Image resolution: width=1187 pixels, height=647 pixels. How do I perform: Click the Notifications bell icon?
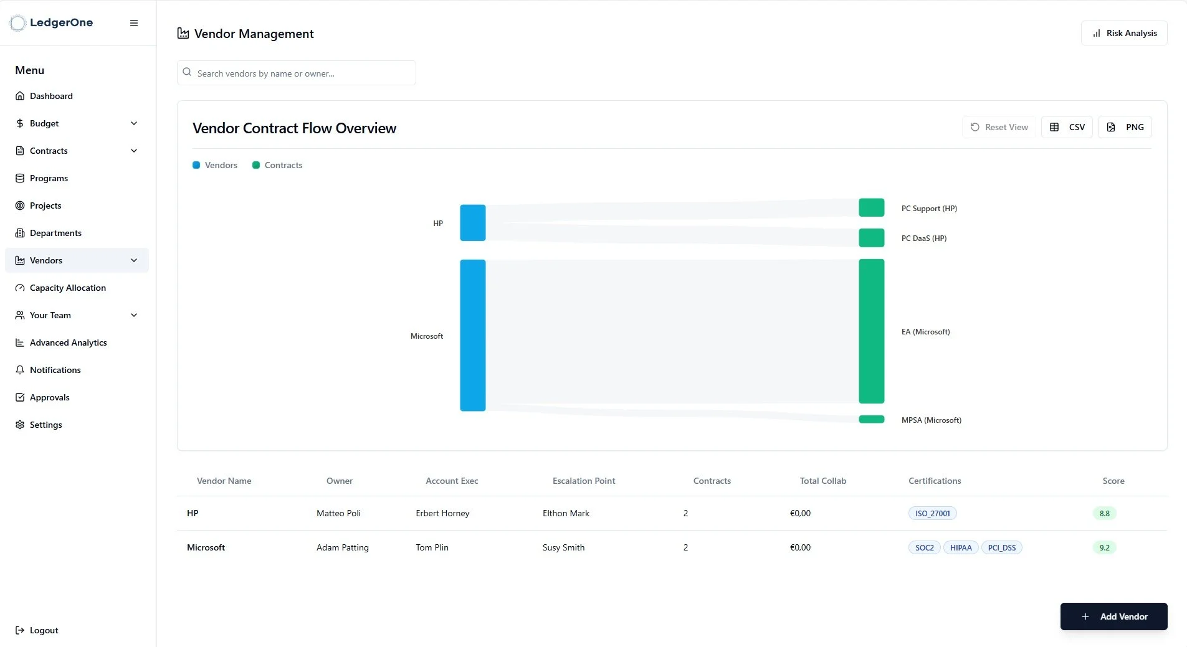click(x=20, y=370)
